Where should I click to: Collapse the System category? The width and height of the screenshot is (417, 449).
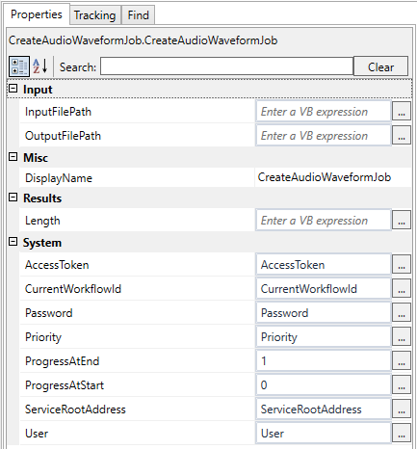[13, 242]
